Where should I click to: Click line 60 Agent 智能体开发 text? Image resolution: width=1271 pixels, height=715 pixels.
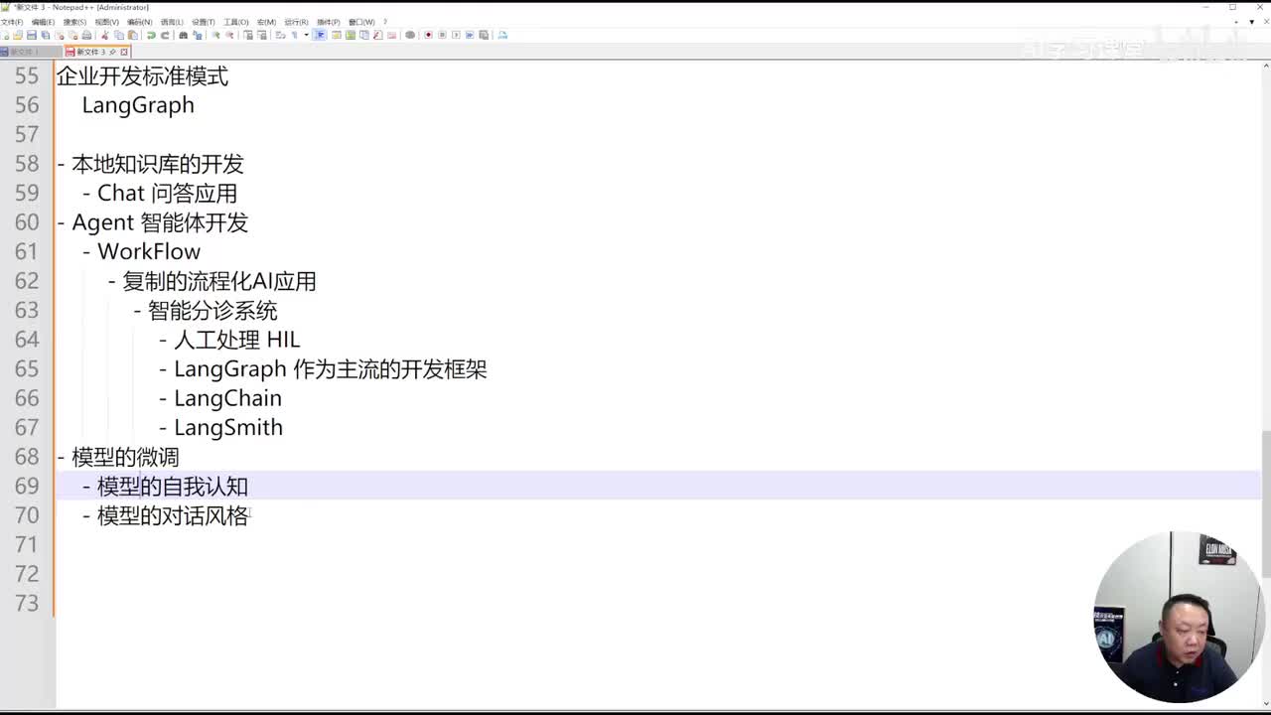(160, 222)
